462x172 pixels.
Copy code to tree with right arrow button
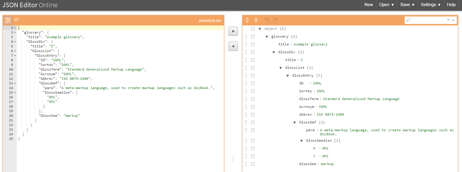[233, 31]
